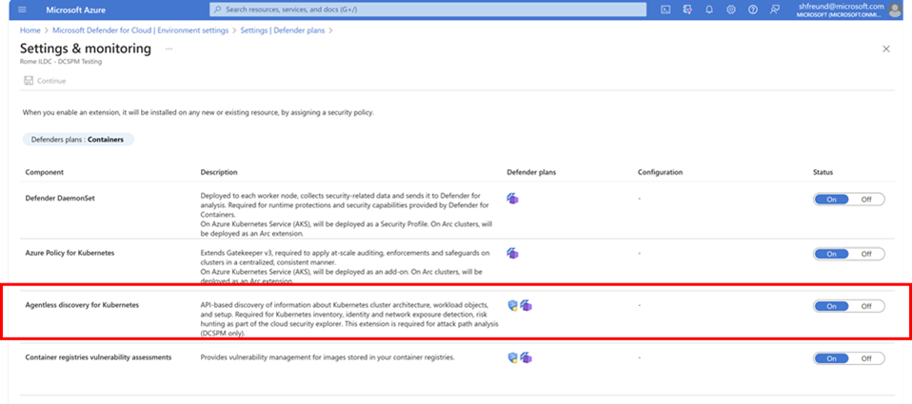Screen dimensions: 912x404
Task: Turn On Container registries vulnerability assessments
Action: coord(832,358)
